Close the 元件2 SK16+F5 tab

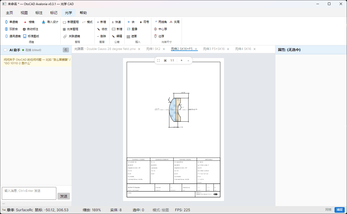click(x=196, y=49)
